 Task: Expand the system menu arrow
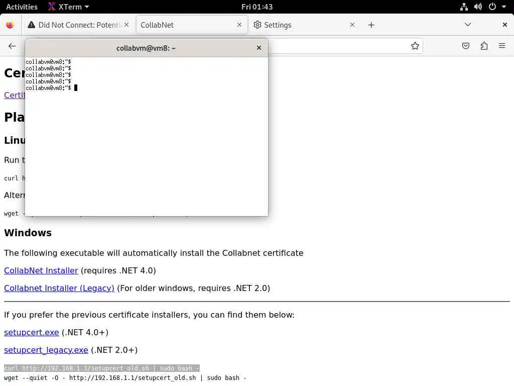[504, 7]
